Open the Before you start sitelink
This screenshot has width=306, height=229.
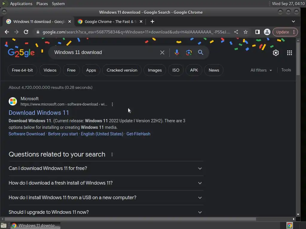point(63,134)
